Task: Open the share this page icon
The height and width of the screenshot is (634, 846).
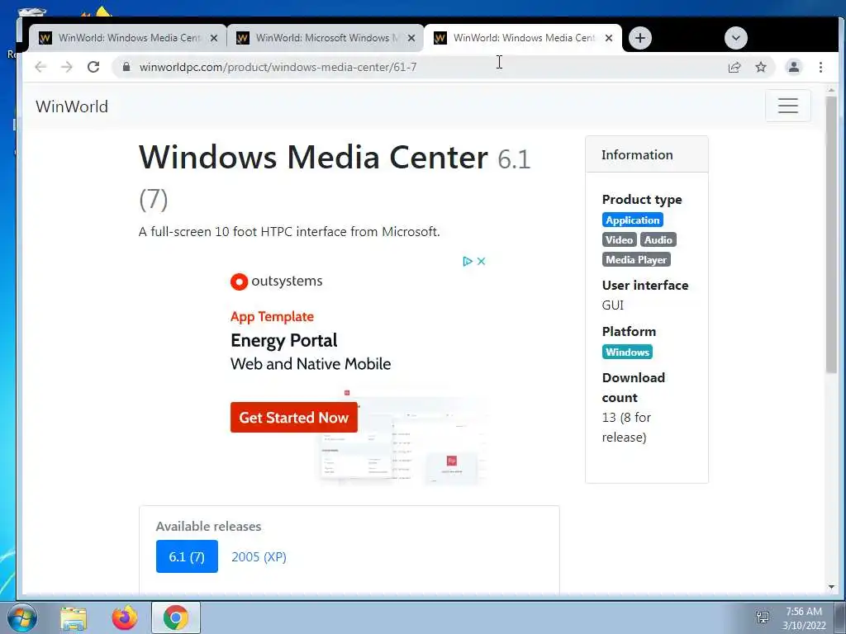Action: point(734,68)
